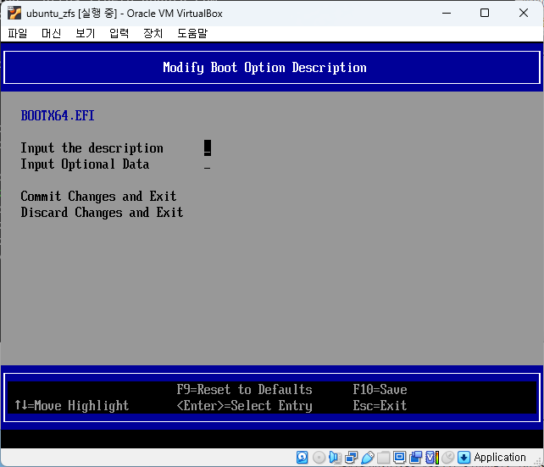The height and width of the screenshot is (467, 544).
Task: Open the 머신 menu
Action: point(51,33)
